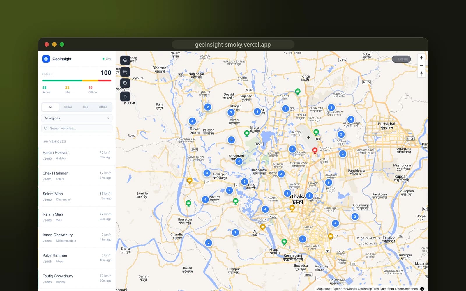Click the 19 Offline fleet count
Screen dimensions: 466x291
click(x=92, y=90)
